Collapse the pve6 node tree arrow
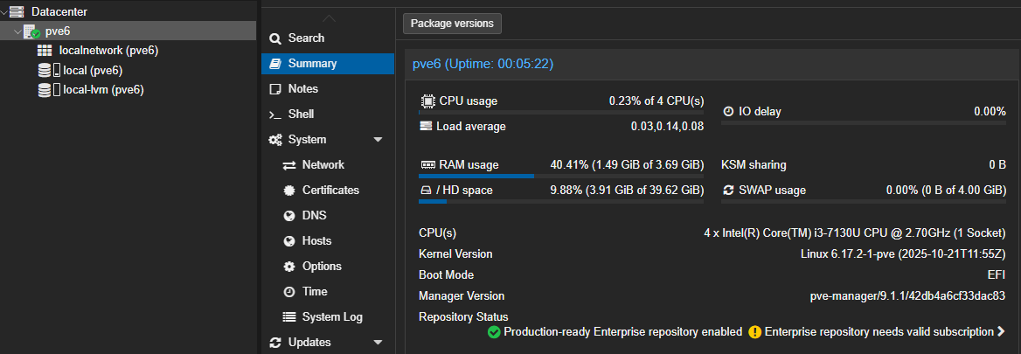The height and width of the screenshot is (354, 1021). [x=17, y=31]
